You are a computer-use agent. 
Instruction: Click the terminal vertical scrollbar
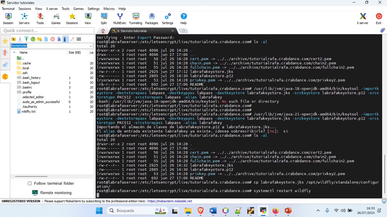(385, 174)
